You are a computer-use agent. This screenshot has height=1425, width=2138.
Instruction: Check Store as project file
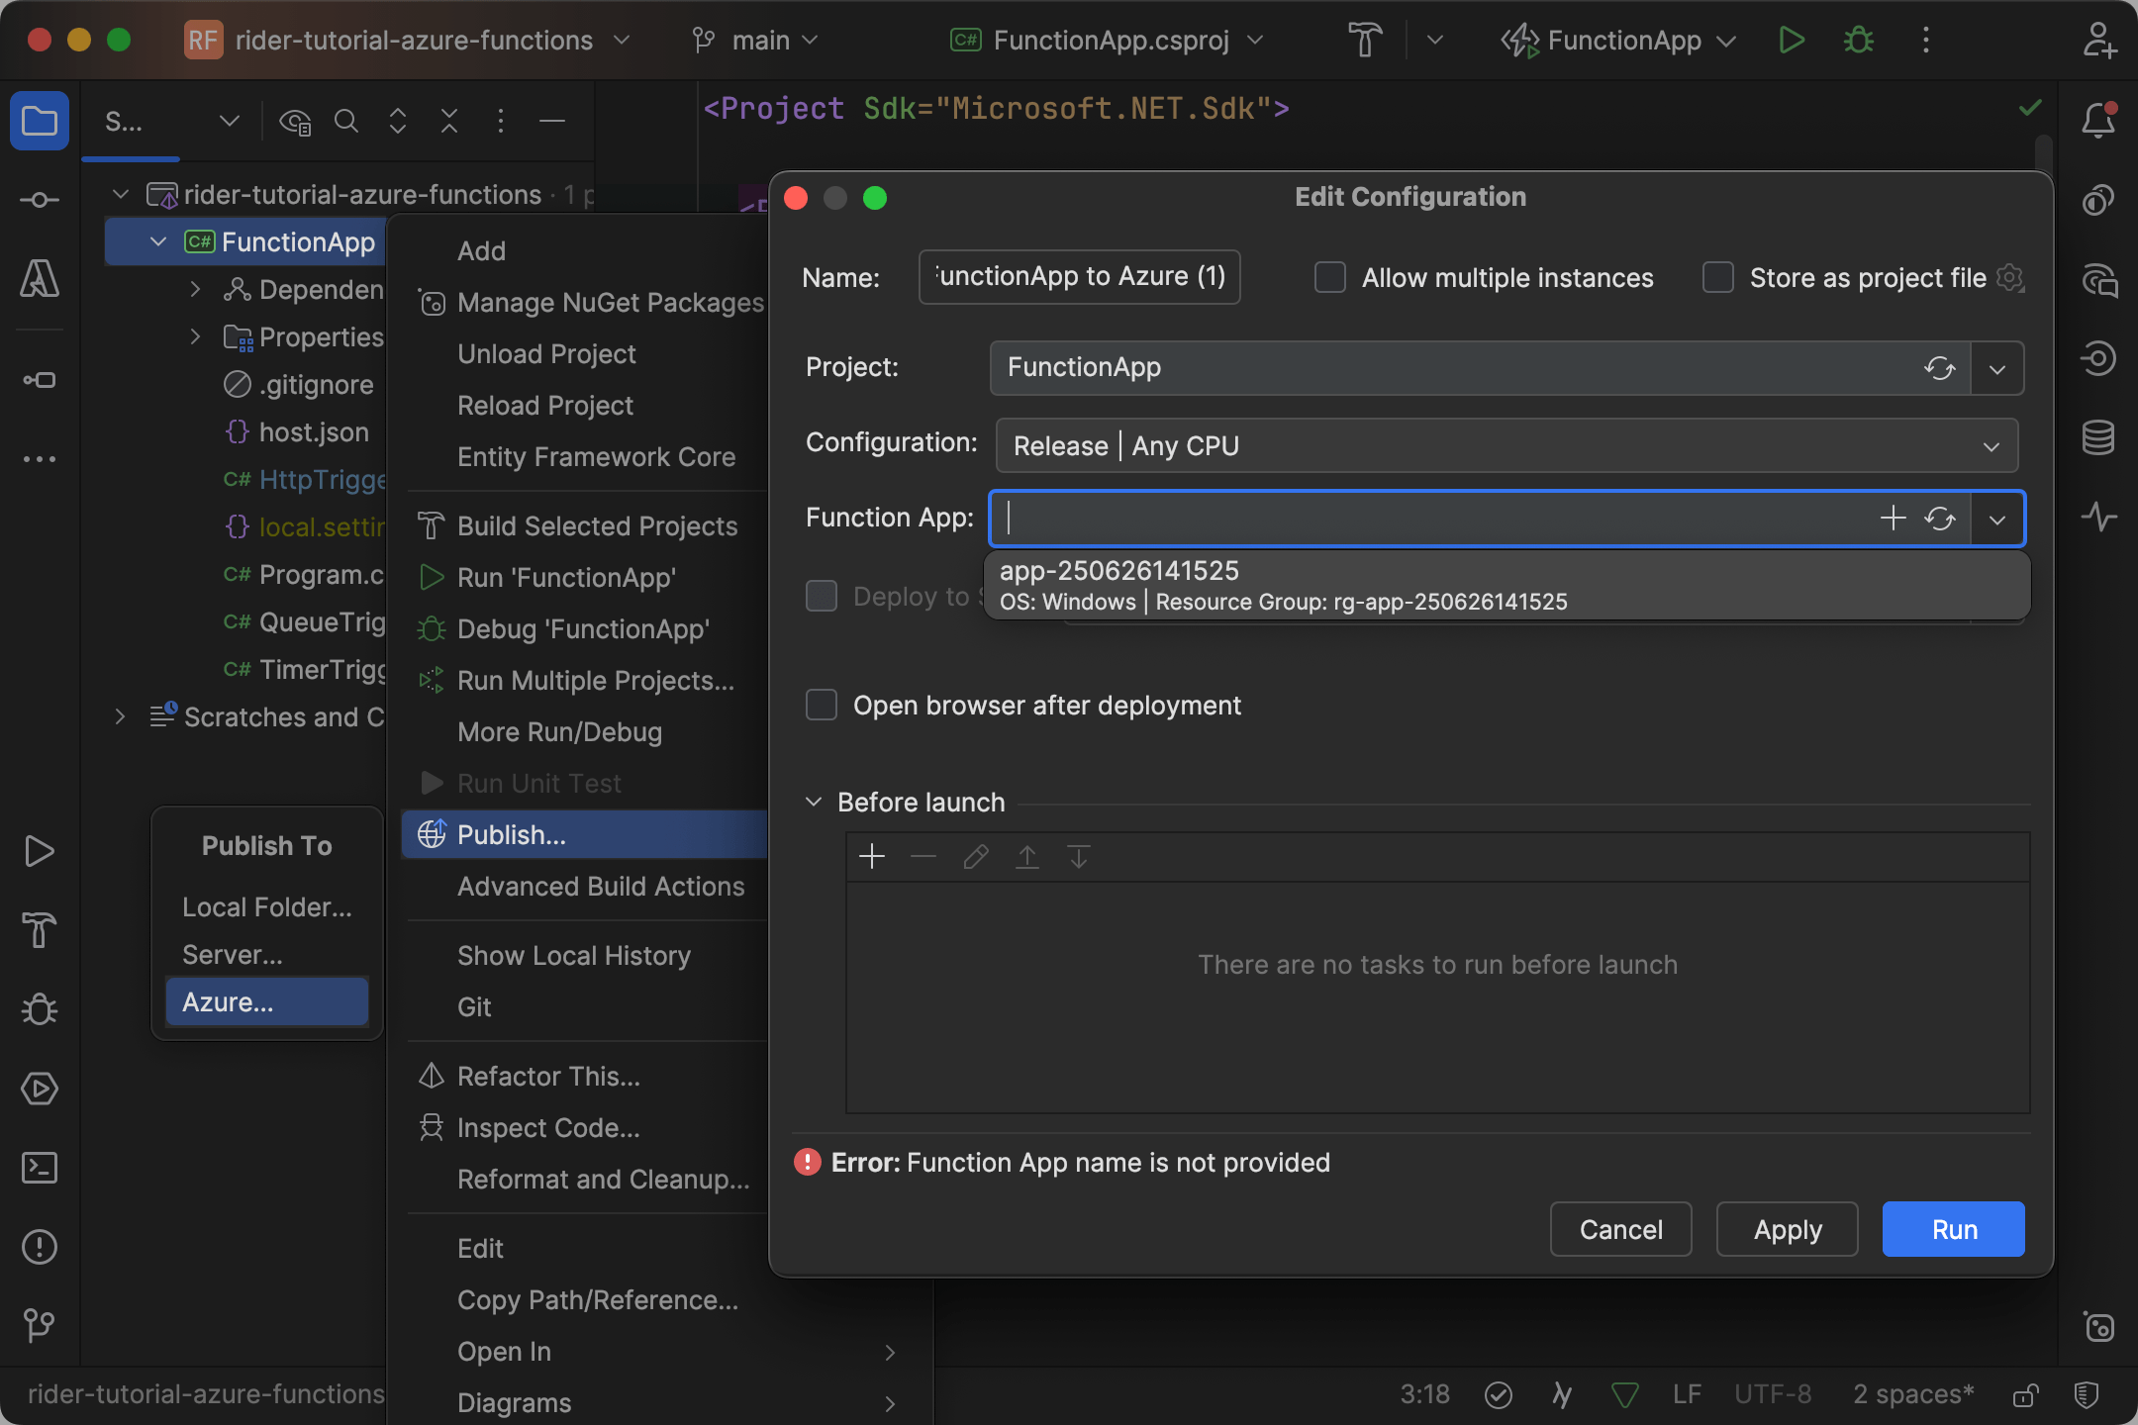(1718, 278)
